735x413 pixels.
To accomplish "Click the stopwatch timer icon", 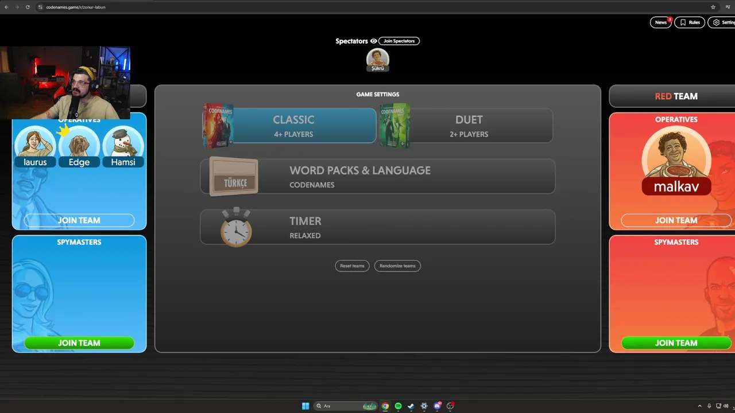I will pos(236,228).
